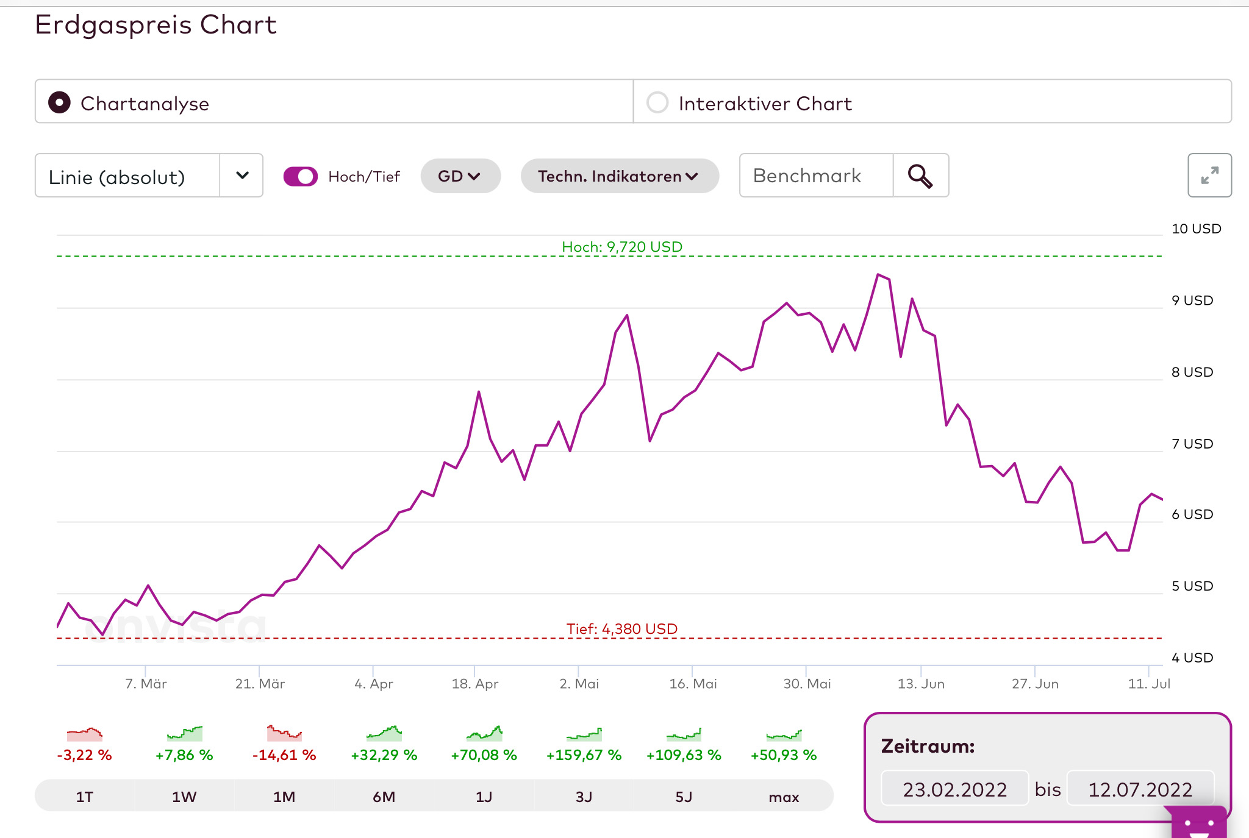Viewport: 1249px width, 838px height.
Task: Switch to the 5J time range tab
Action: tap(684, 797)
